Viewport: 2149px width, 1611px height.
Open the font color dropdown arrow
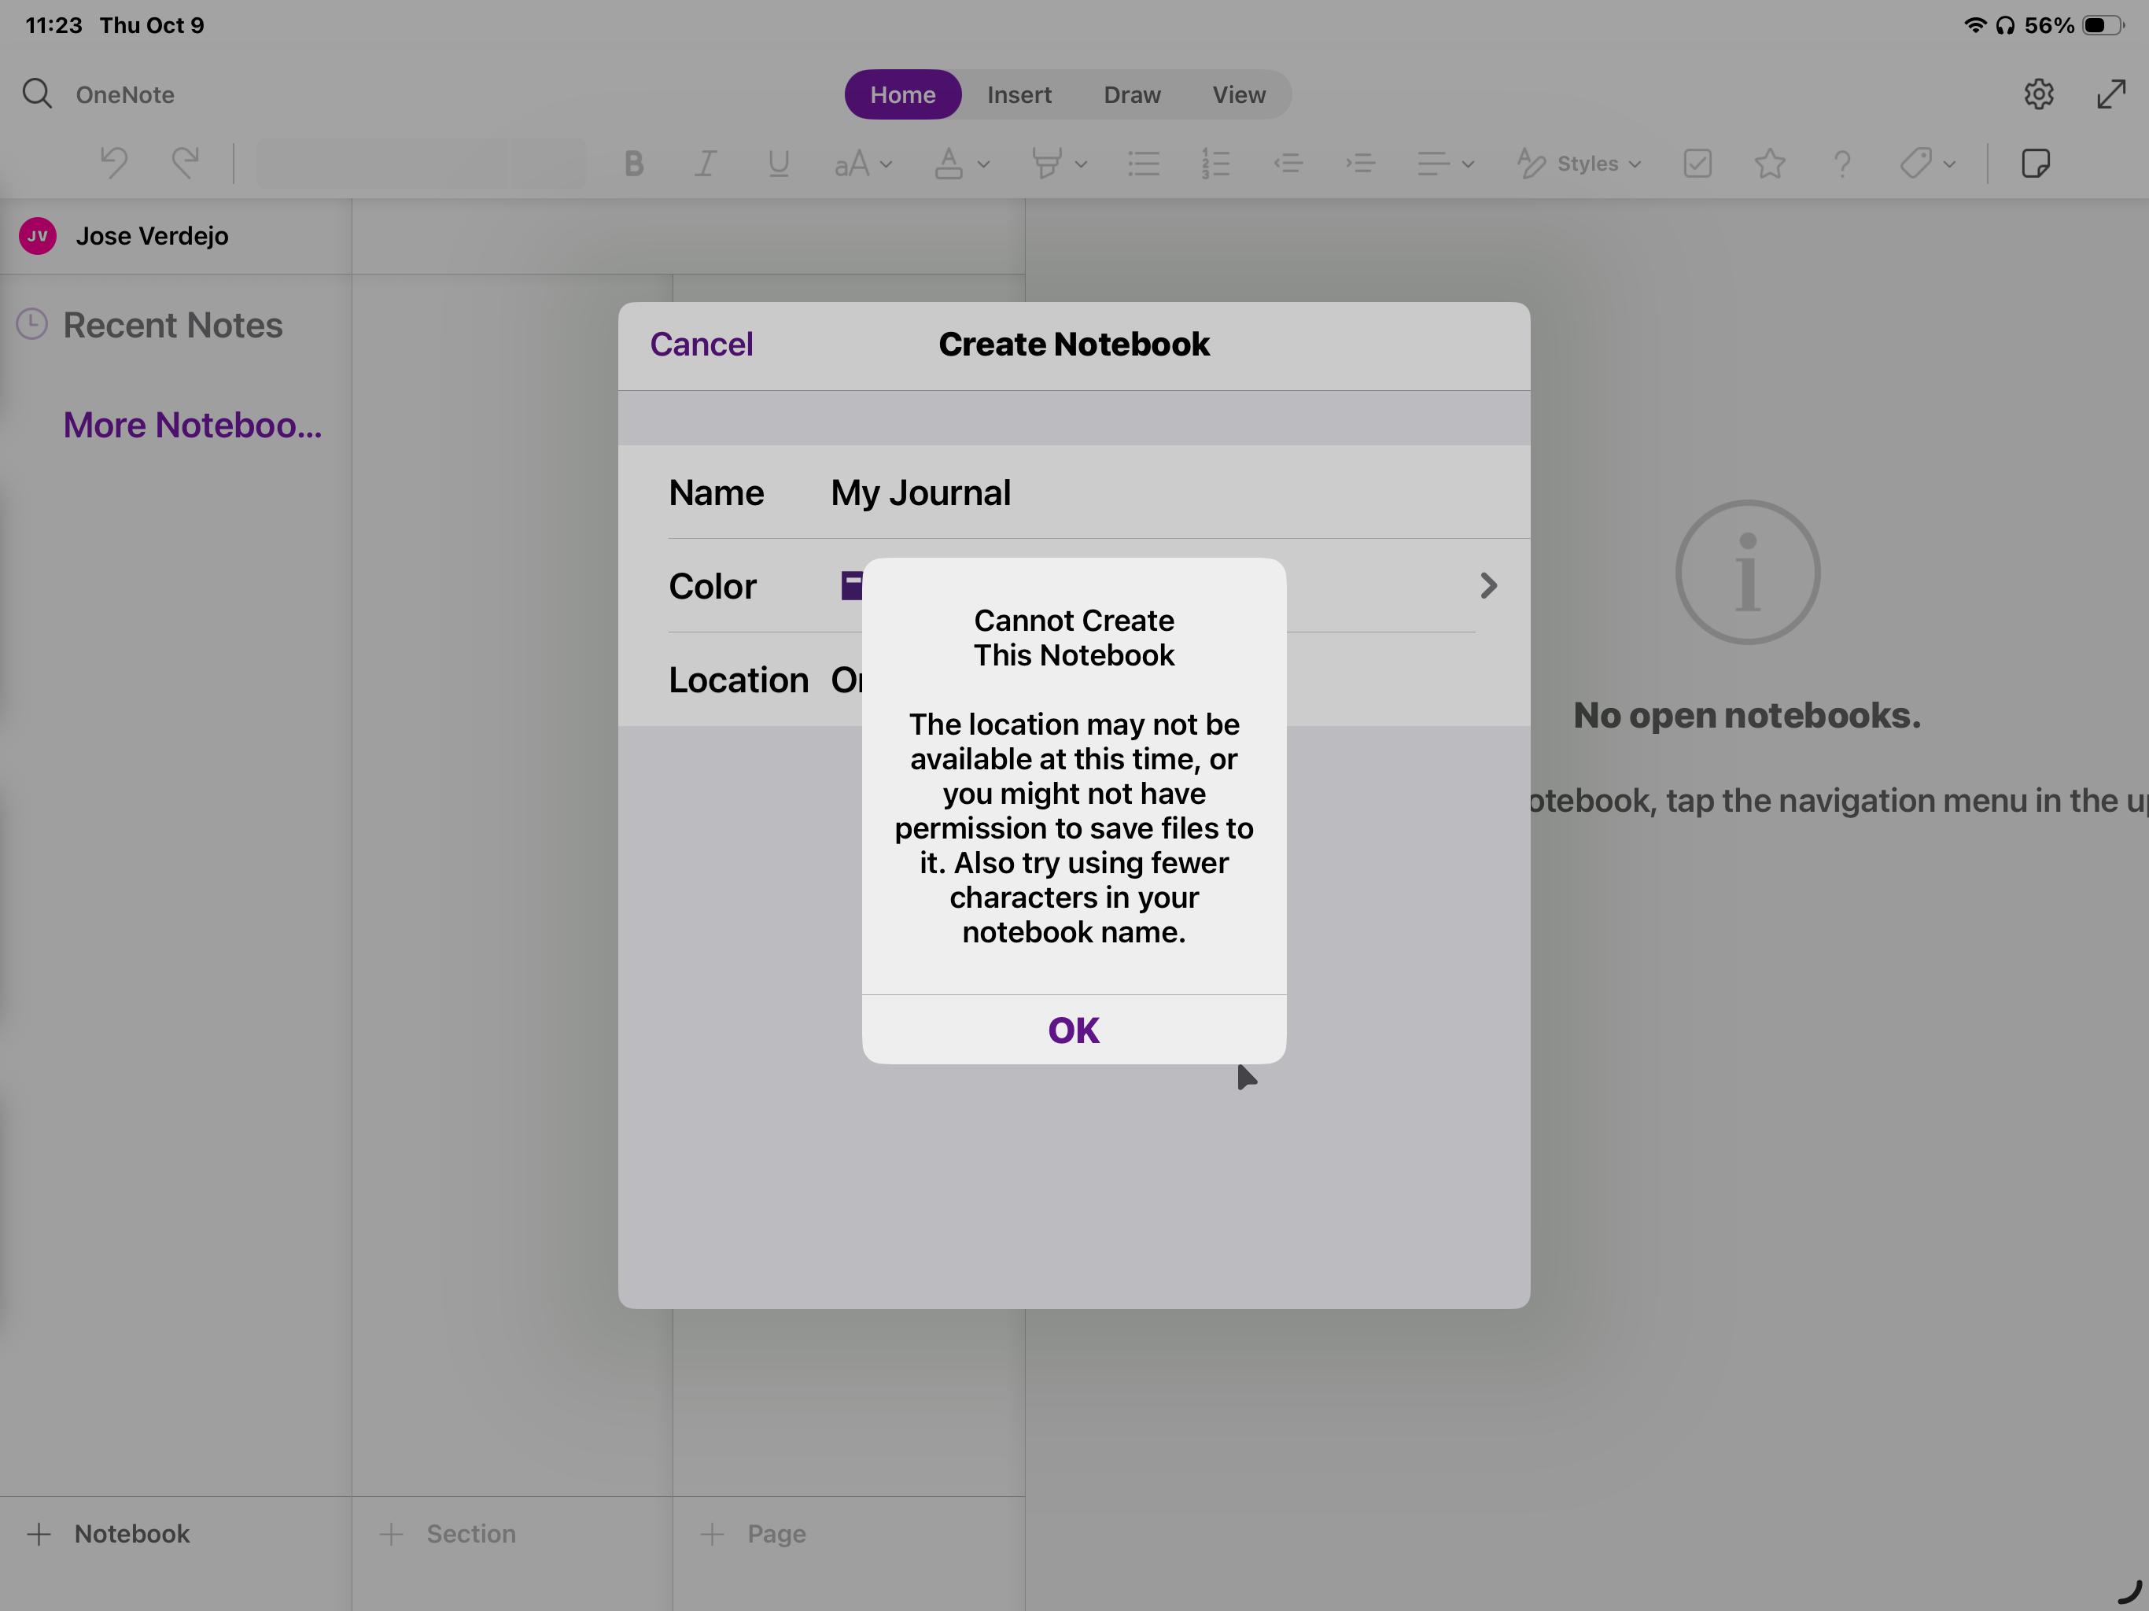(x=984, y=164)
